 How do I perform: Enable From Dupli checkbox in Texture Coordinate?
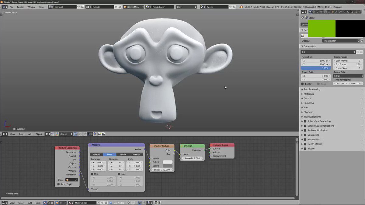59,184
